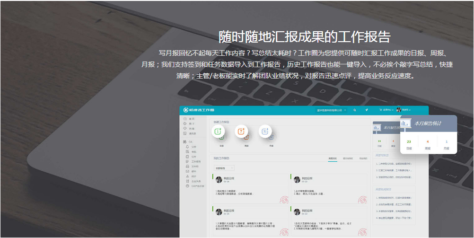
Task: Open the 统计 bar chart icon
Action: pyautogui.click(x=187, y=176)
